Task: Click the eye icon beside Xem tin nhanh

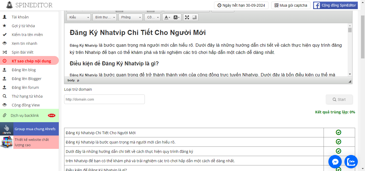Action: [5, 43]
